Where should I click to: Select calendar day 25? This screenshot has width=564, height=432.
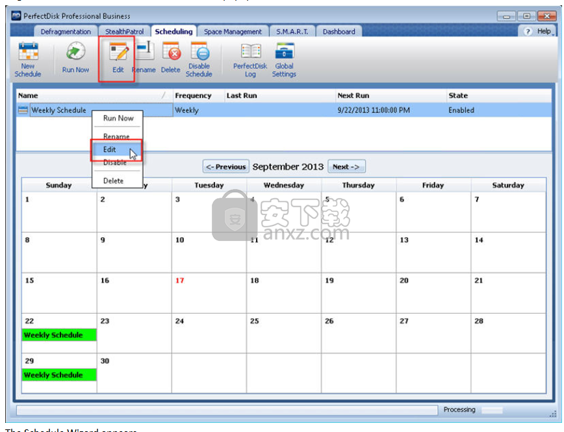pos(284,333)
